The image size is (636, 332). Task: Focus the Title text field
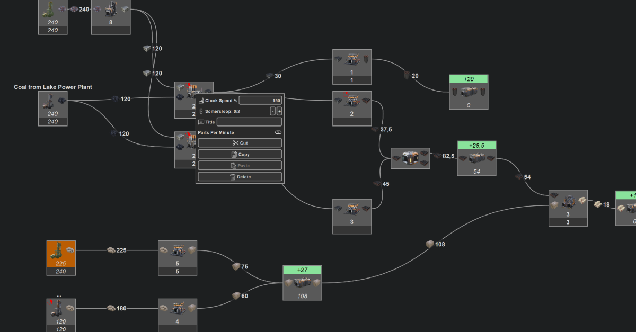click(x=249, y=122)
